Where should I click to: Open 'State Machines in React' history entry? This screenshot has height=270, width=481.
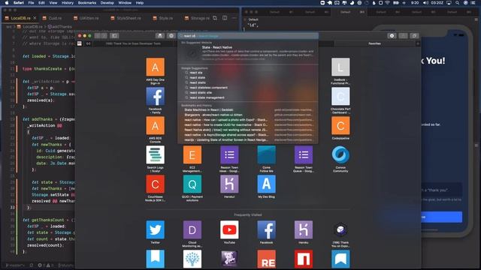point(248,110)
